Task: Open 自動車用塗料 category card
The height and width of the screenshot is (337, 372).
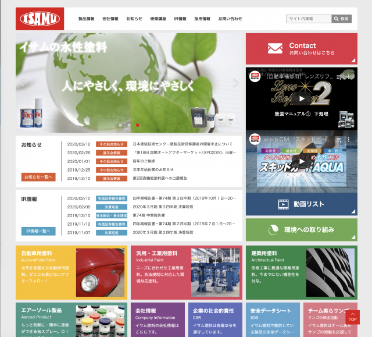Action: tap(71, 272)
